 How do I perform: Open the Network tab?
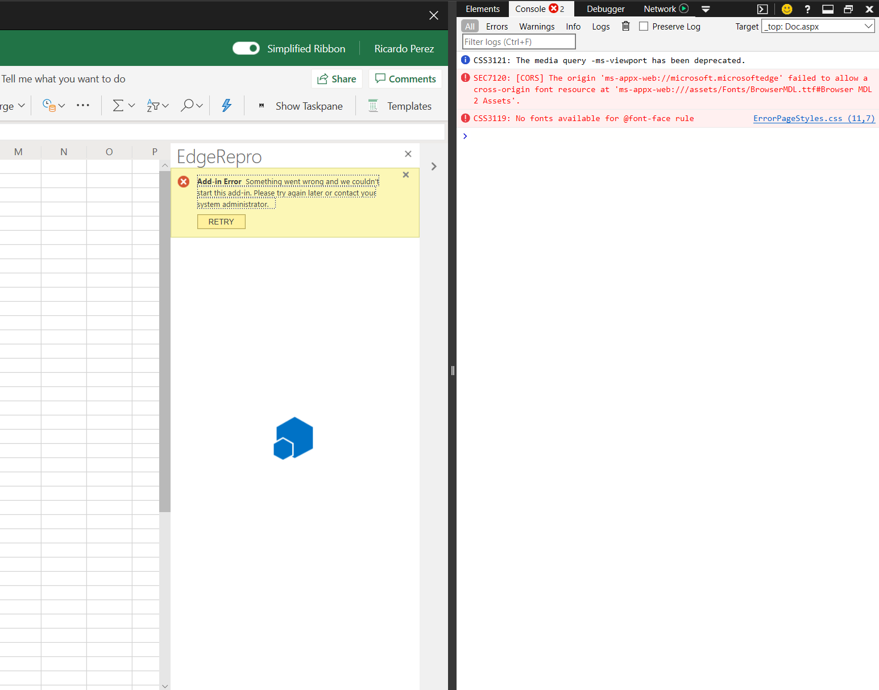click(661, 9)
